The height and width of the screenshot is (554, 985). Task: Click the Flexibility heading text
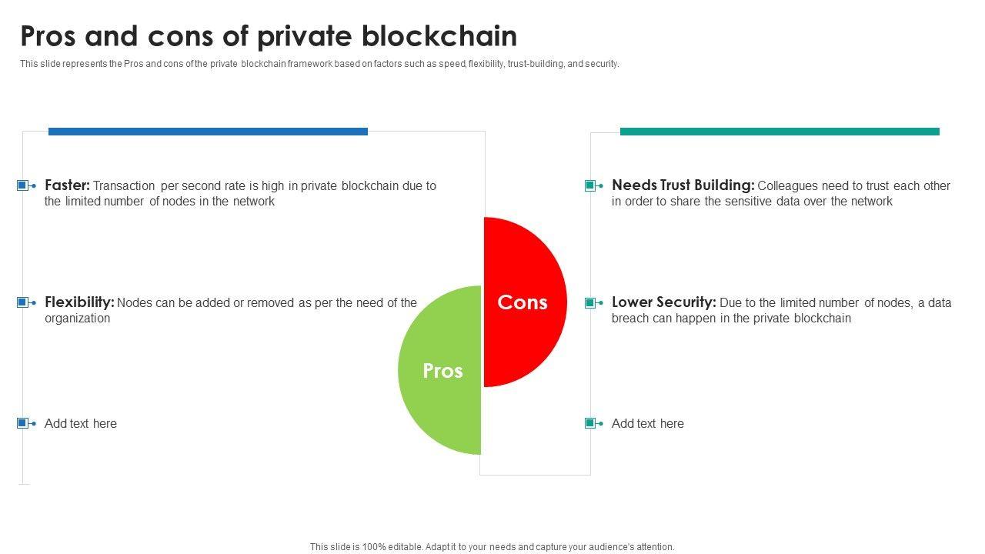[x=79, y=302]
